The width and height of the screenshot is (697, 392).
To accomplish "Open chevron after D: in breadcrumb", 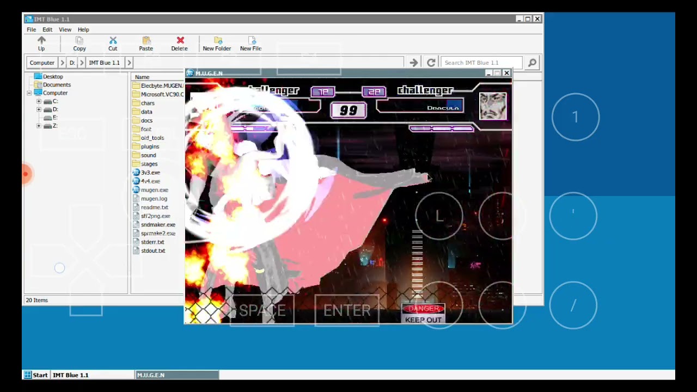I will [x=82, y=63].
